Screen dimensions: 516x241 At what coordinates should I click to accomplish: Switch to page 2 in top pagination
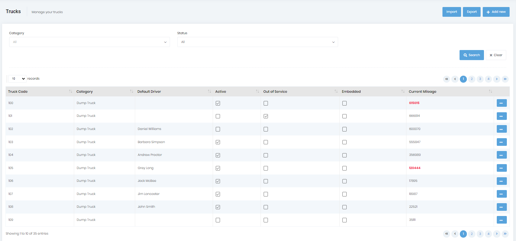471,79
